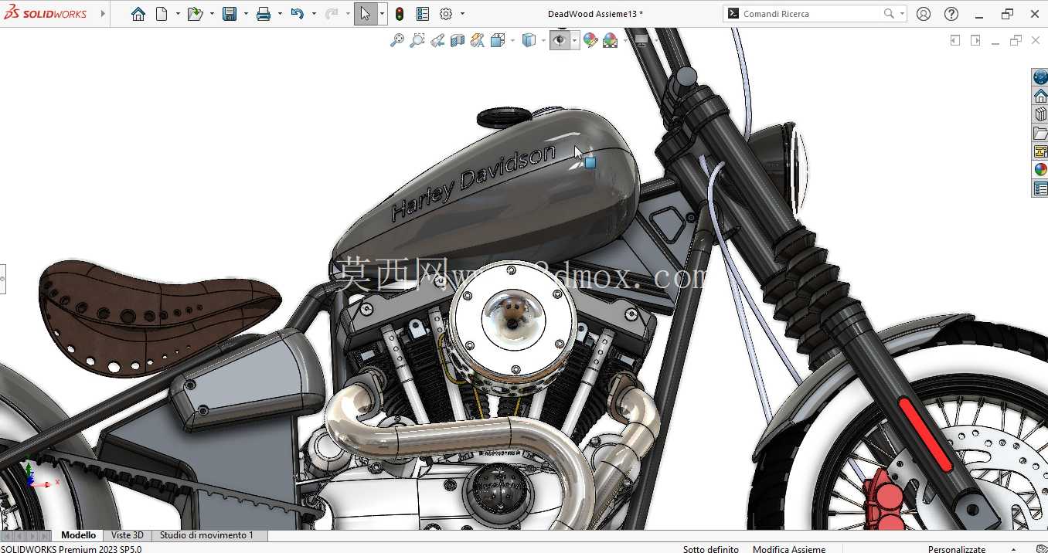Click the grayed-out Redo arrow
1048x553 pixels.
331,14
